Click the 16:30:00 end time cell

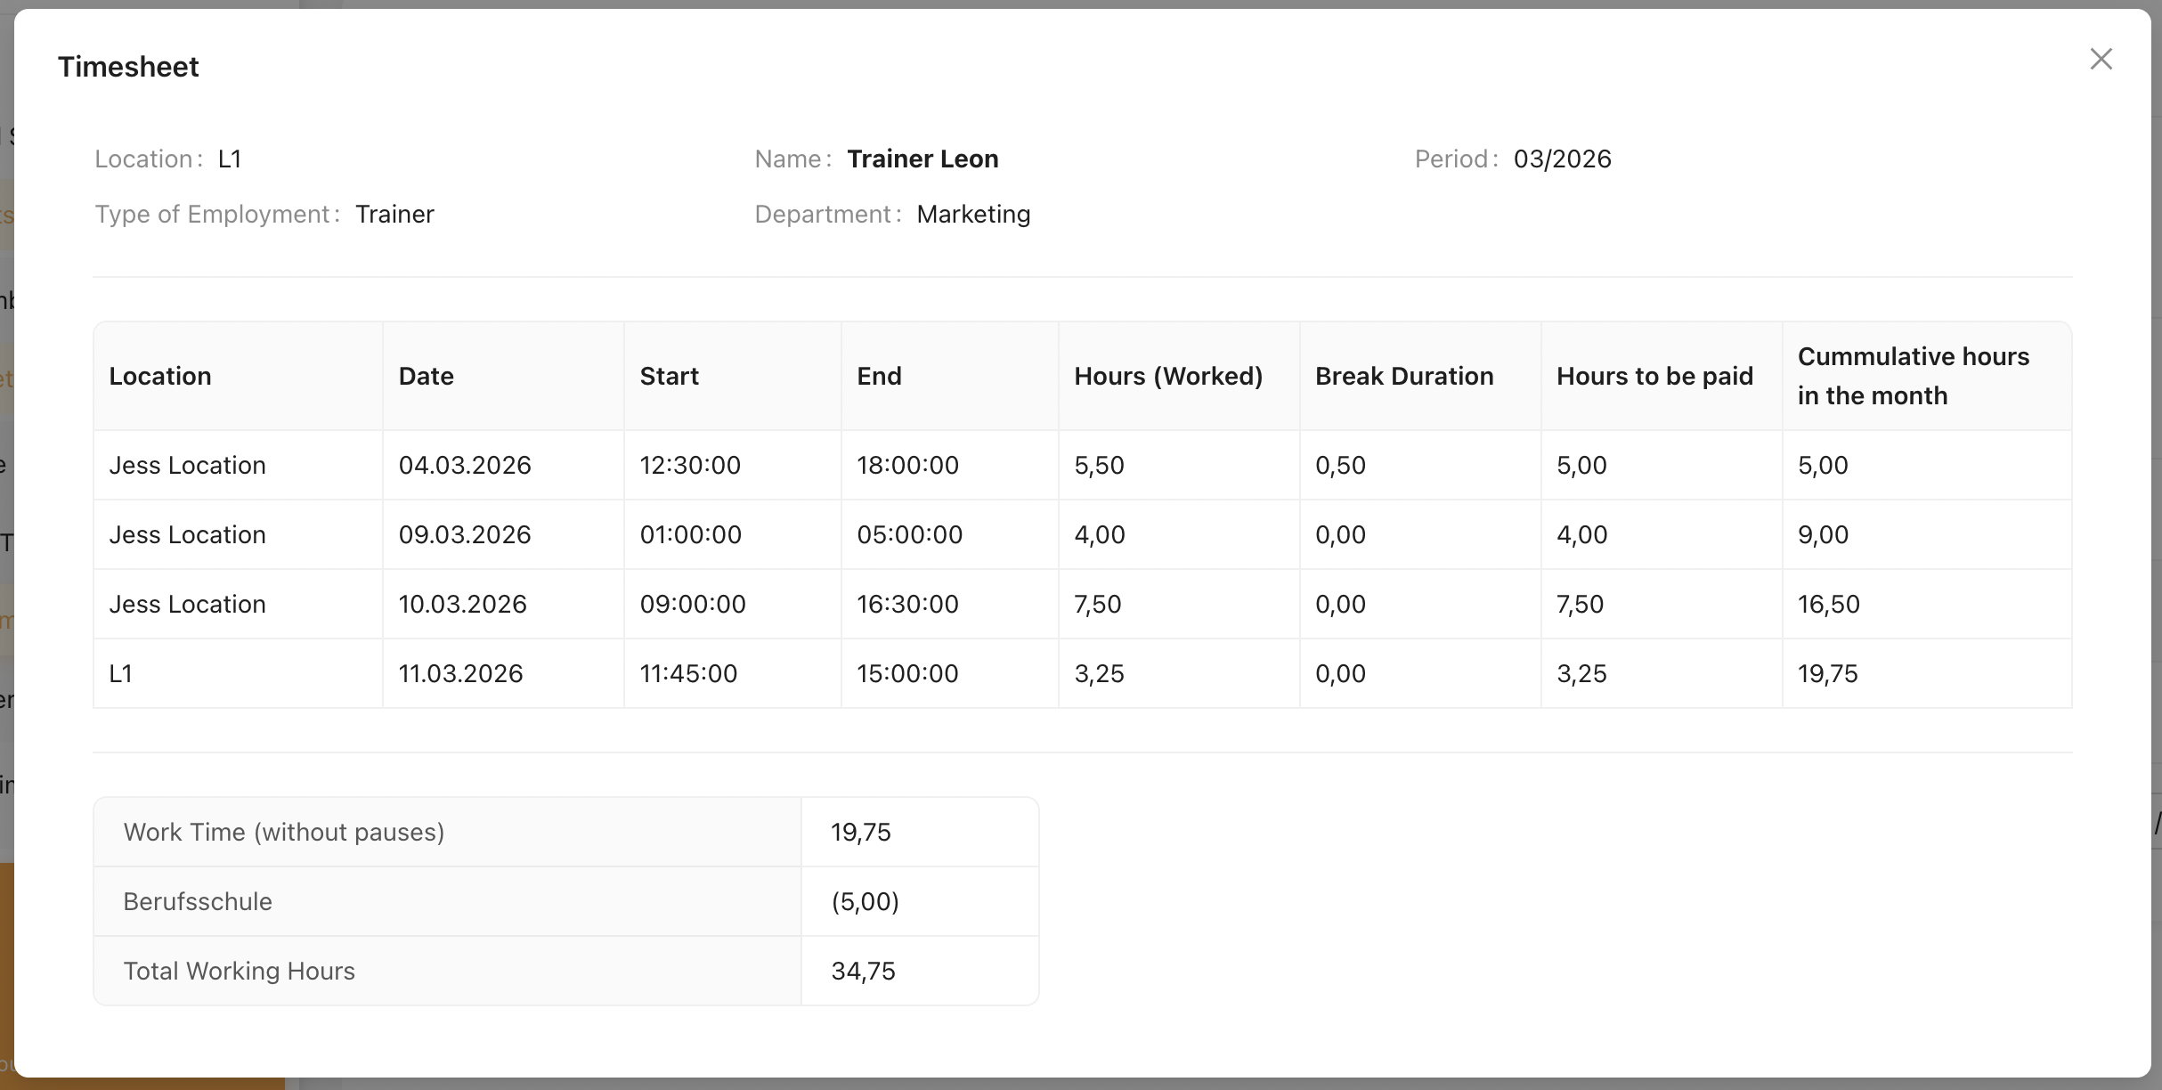[x=907, y=604]
